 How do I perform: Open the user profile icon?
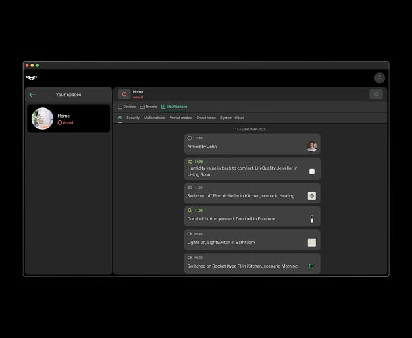tap(380, 78)
